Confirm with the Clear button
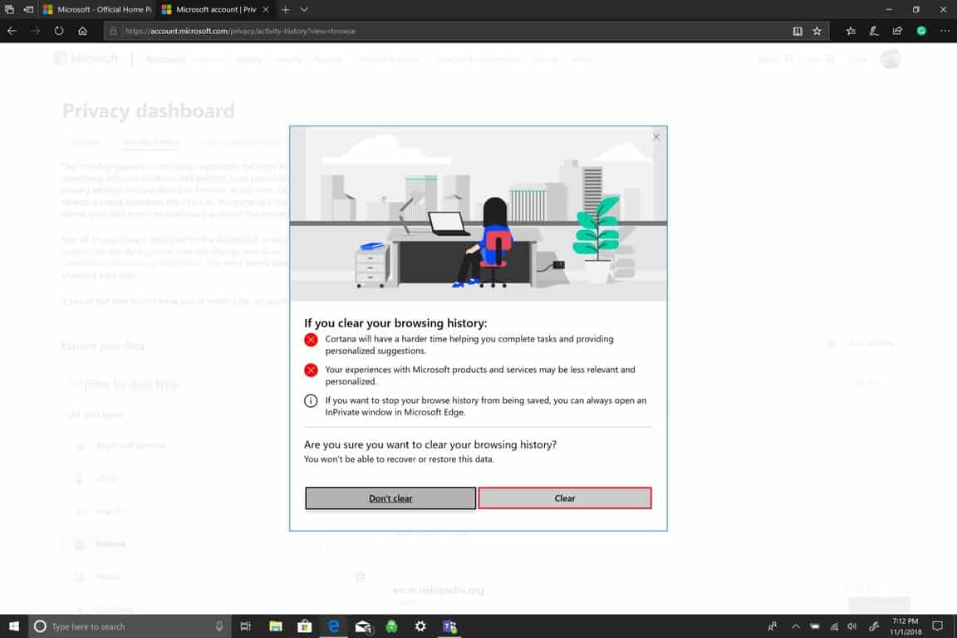Image resolution: width=957 pixels, height=638 pixels. (565, 498)
